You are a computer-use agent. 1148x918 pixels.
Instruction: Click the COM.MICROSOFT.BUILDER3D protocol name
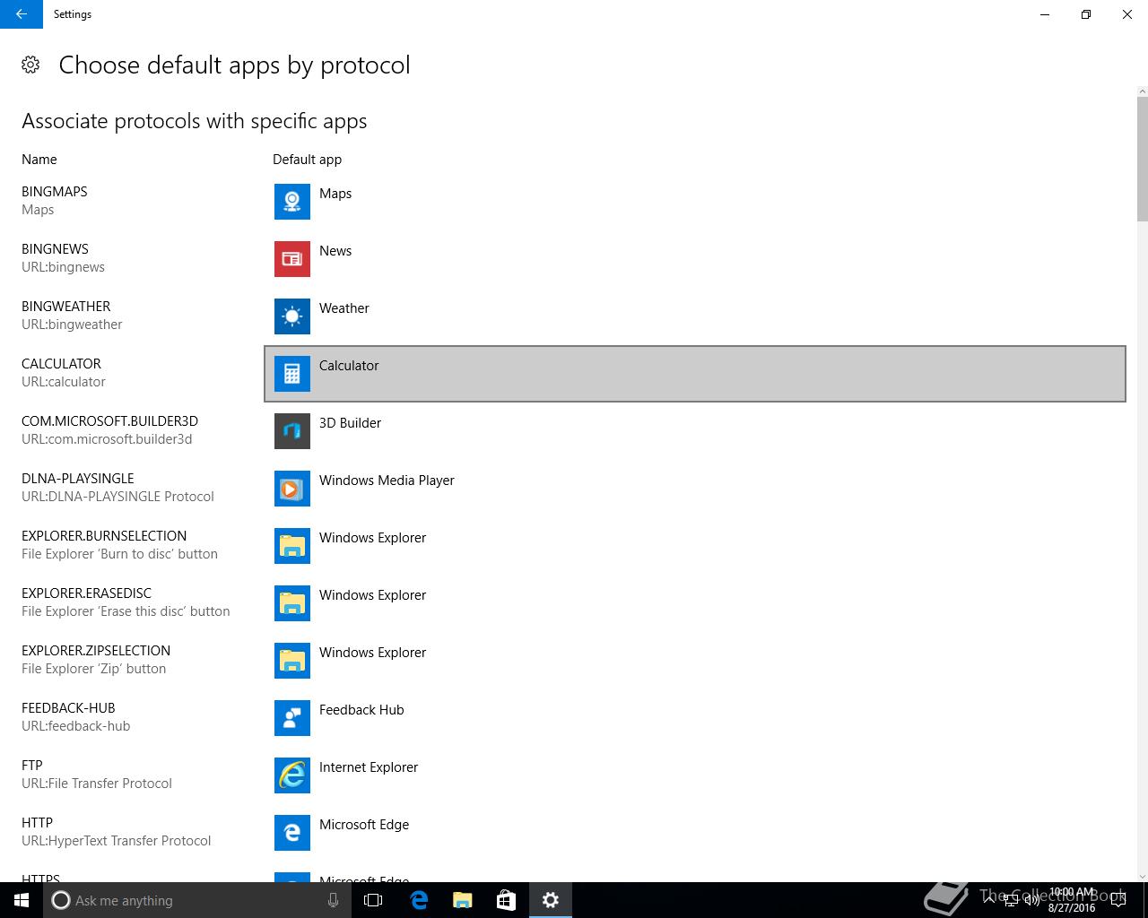(109, 421)
